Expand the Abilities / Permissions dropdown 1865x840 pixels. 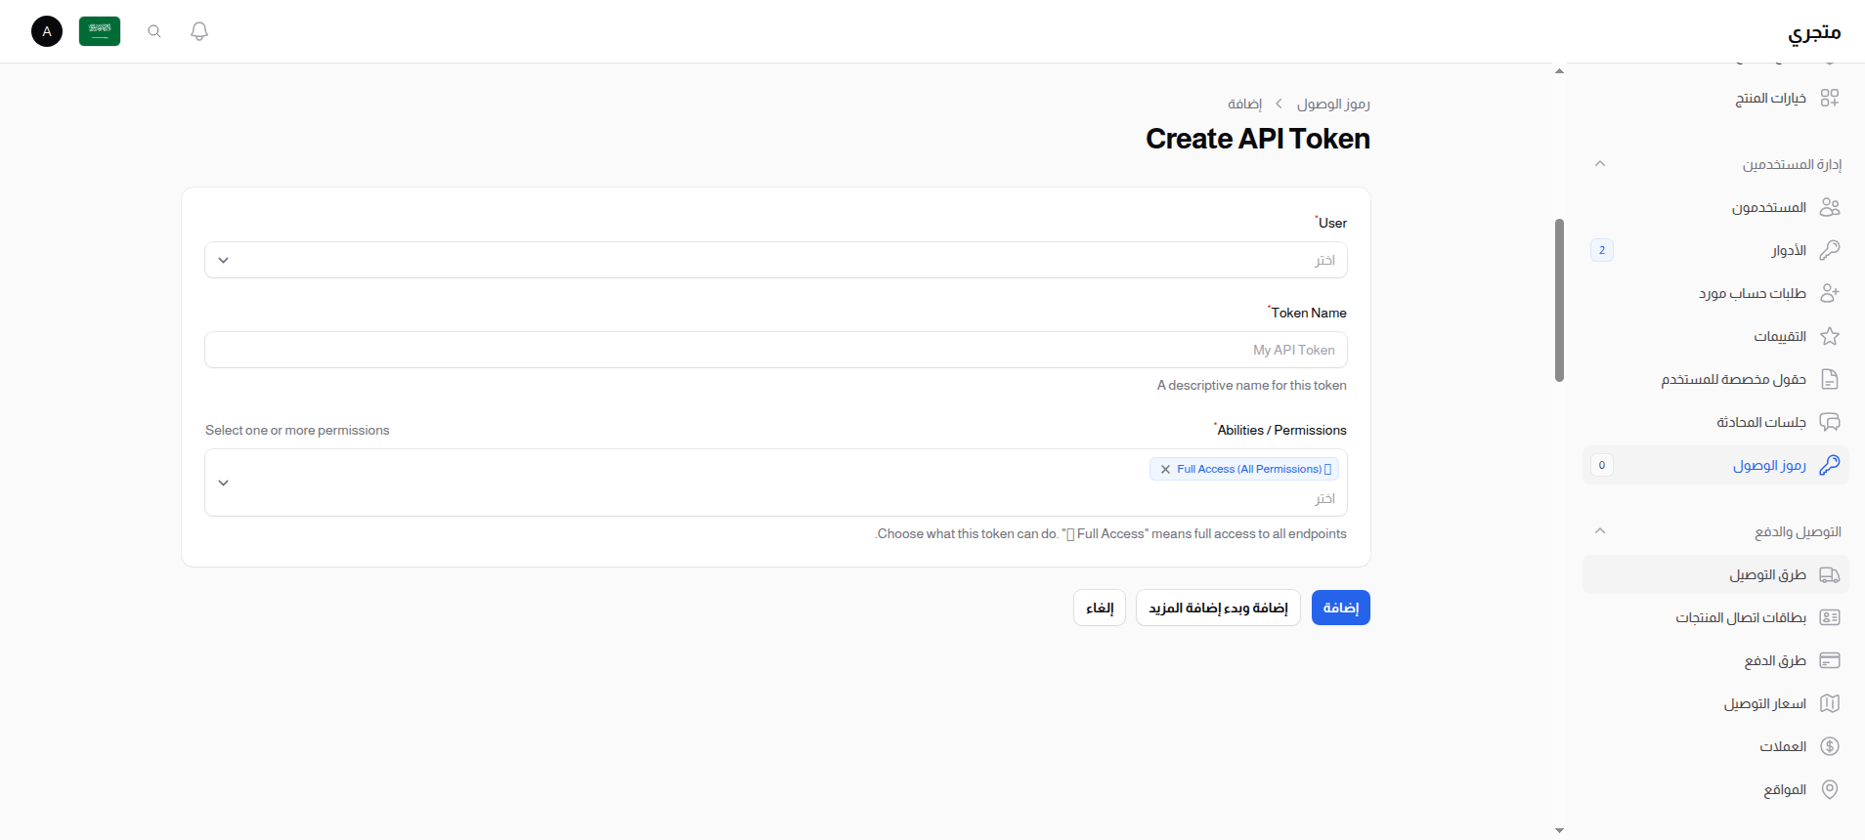(224, 483)
